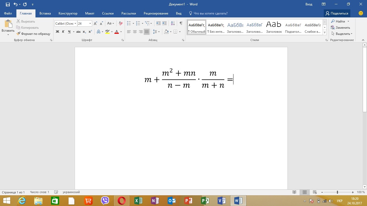Toggle italic formatting button К
Screen dimensions: 367x206
tap(63, 32)
